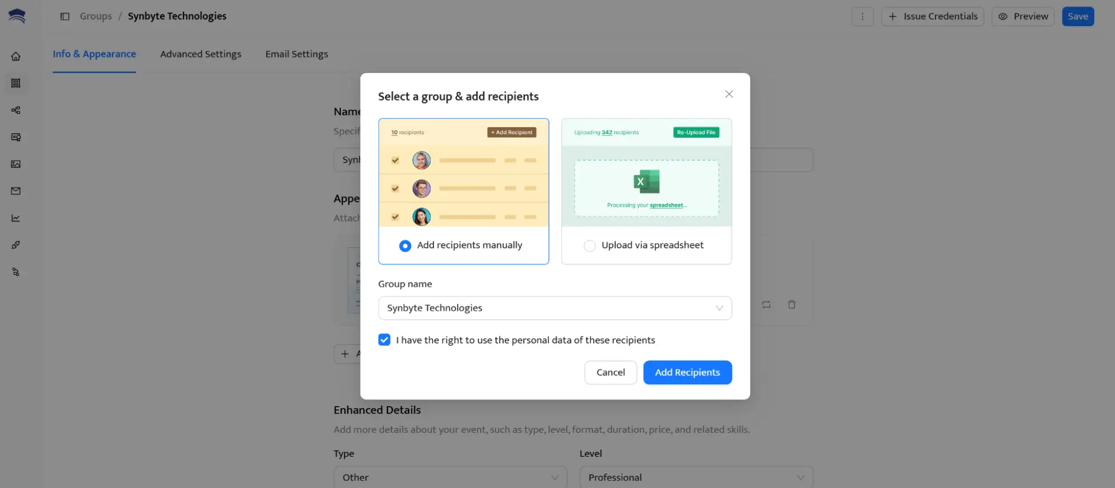The height and width of the screenshot is (488, 1115).
Task: Open the analytics chart icon in the sidebar
Action: coord(16,218)
